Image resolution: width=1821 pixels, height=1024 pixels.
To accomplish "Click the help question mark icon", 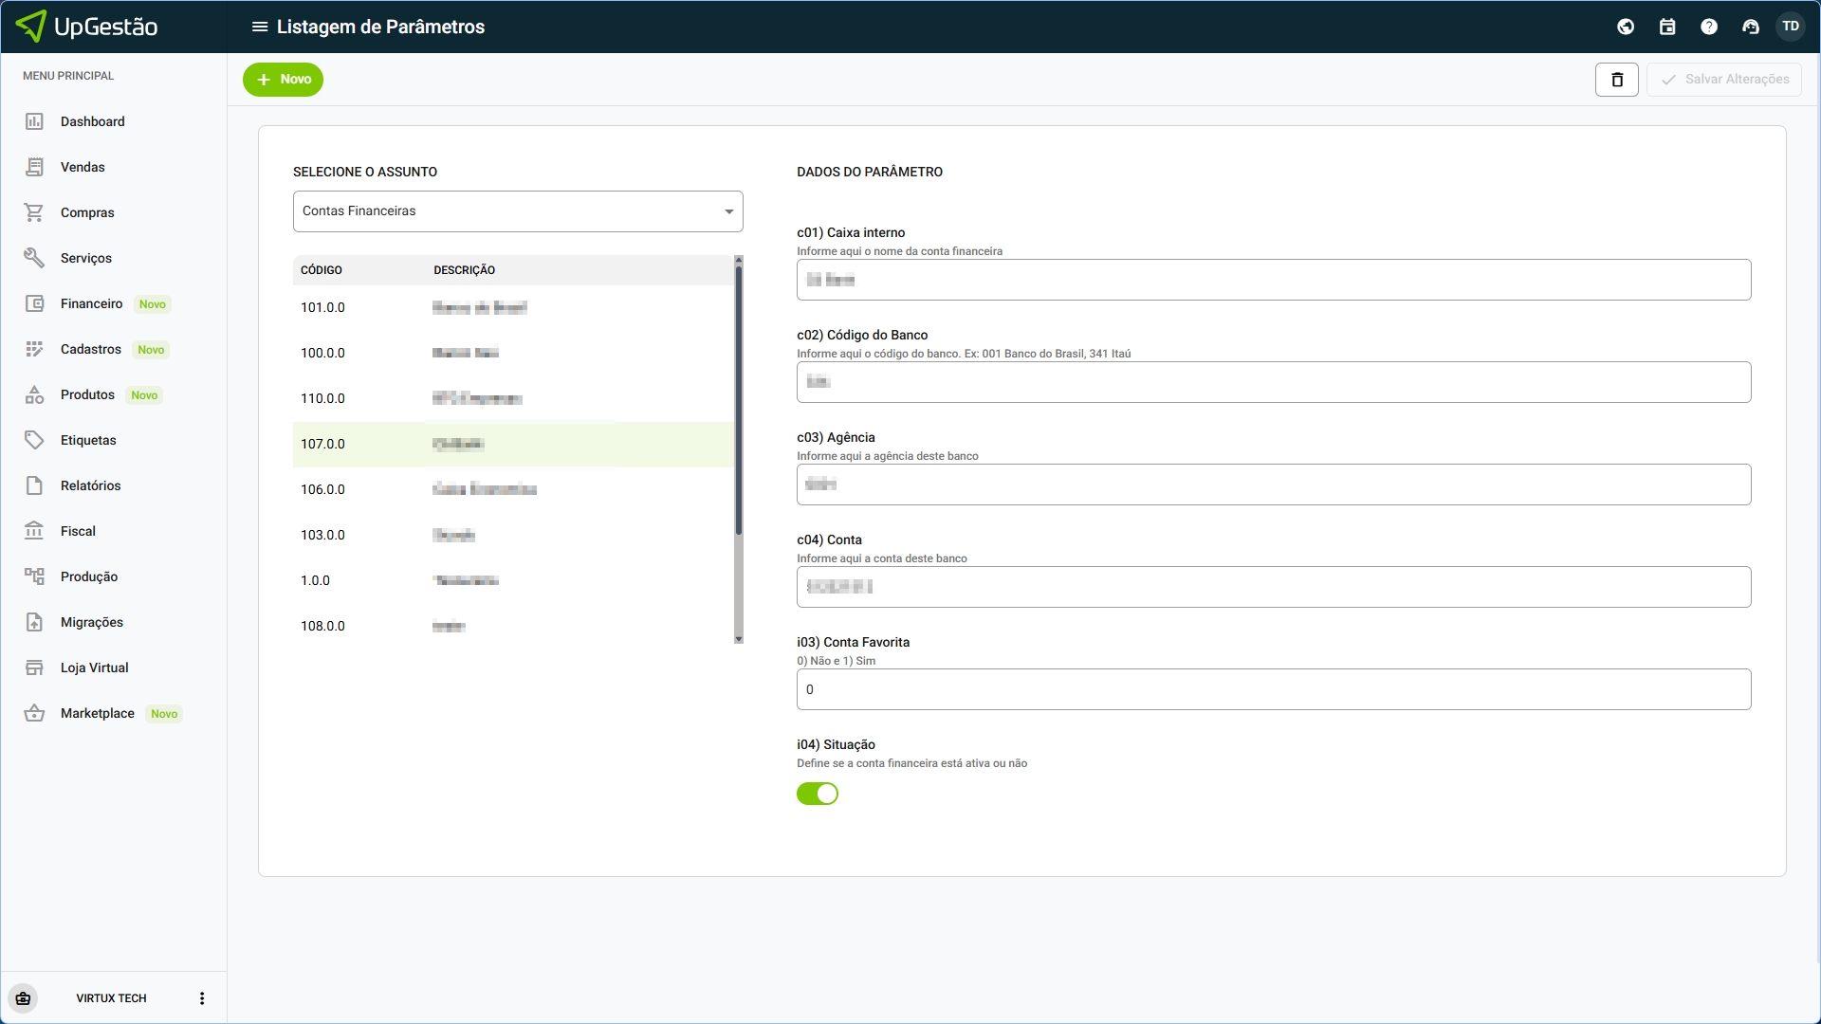I will (1709, 27).
